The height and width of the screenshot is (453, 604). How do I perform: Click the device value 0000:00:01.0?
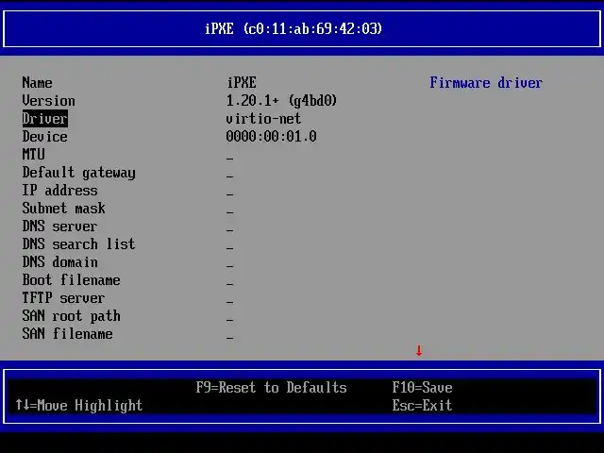point(272,137)
